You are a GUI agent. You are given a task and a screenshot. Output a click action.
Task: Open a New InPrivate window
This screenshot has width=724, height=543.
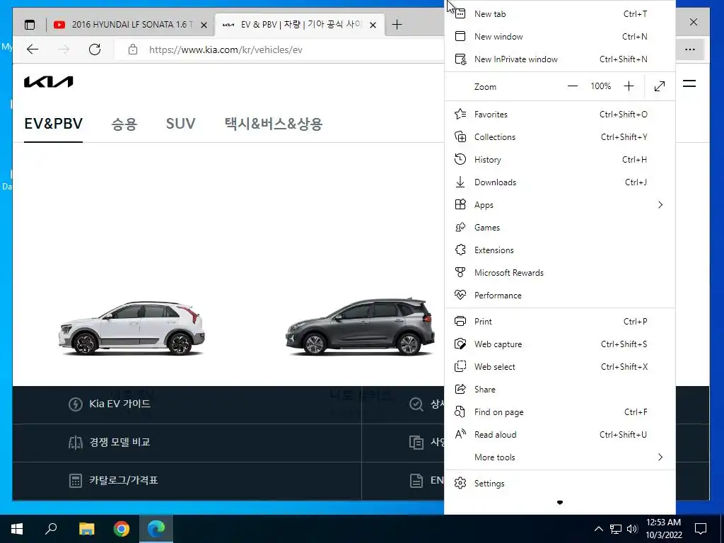pyautogui.click(x=560, y=59)
